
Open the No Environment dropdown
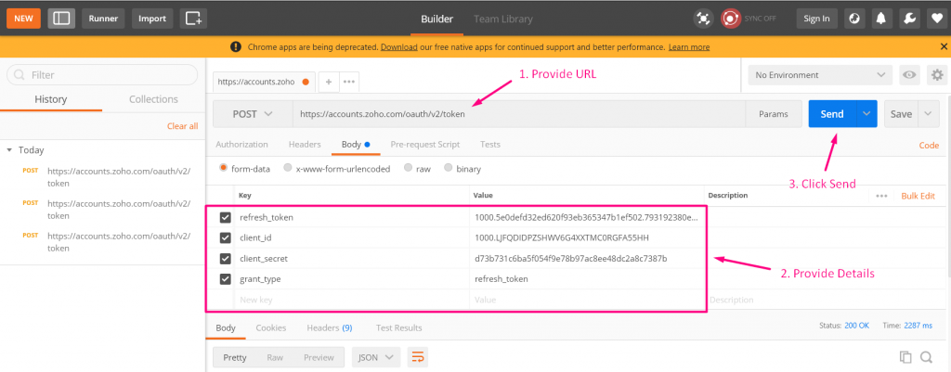coord(820,75)
